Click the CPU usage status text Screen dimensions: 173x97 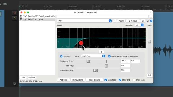pyautogui.click(x=31, y=81)
